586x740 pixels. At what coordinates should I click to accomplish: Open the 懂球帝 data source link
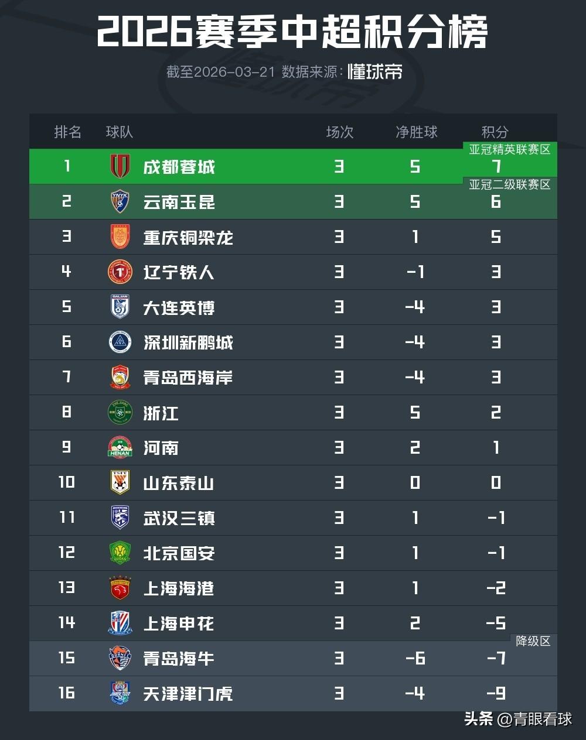click(375, 72)
